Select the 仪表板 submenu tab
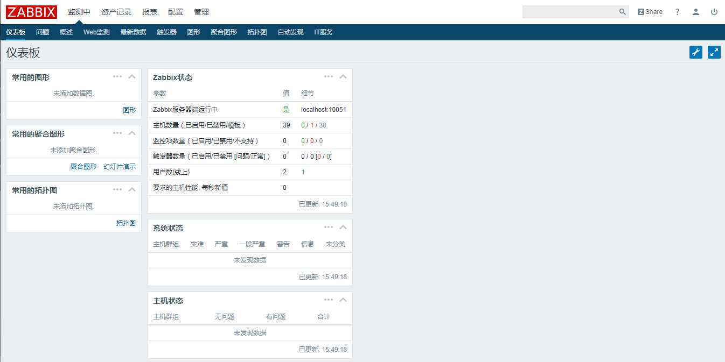The height and width of the screenshot is (362, 725). 16,32
